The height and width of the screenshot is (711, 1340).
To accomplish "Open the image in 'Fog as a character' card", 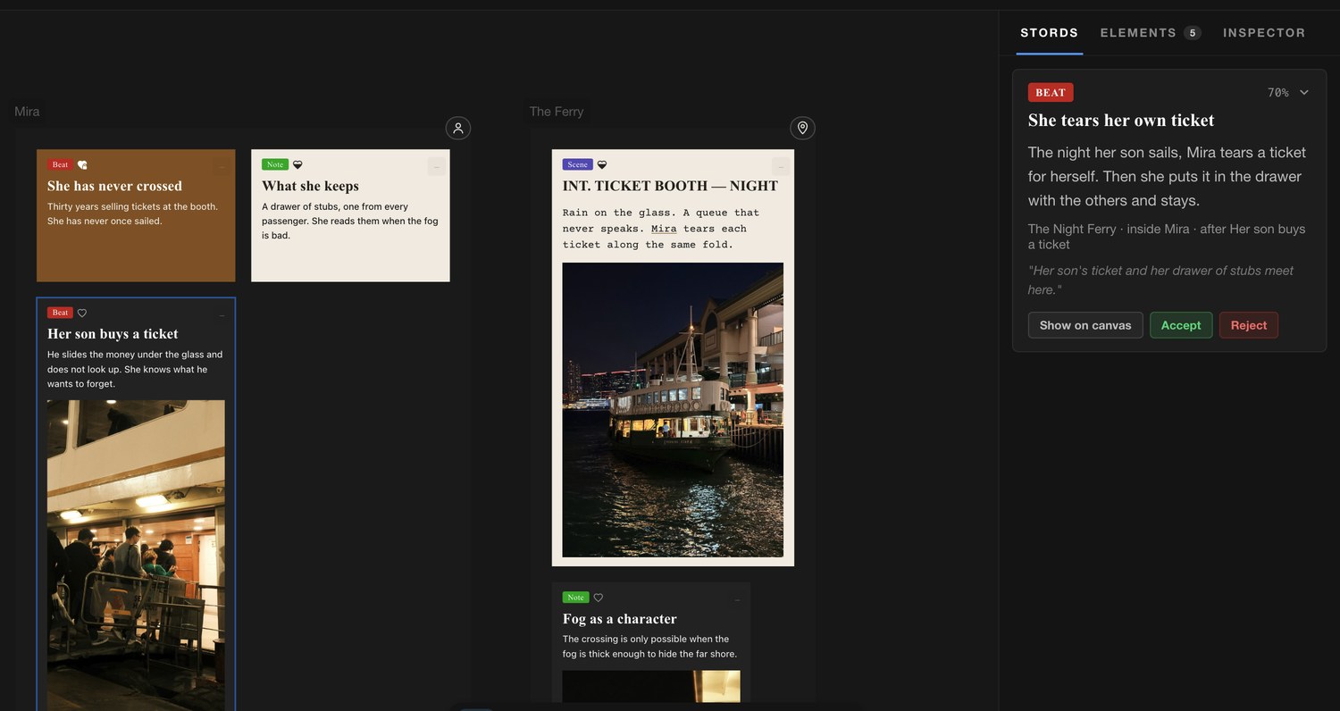I will (651, 686).
